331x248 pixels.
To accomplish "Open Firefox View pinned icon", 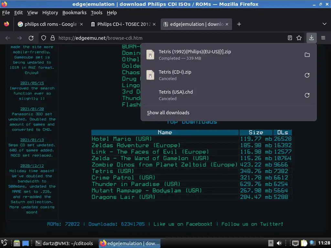I will click(x=6, y=24).
